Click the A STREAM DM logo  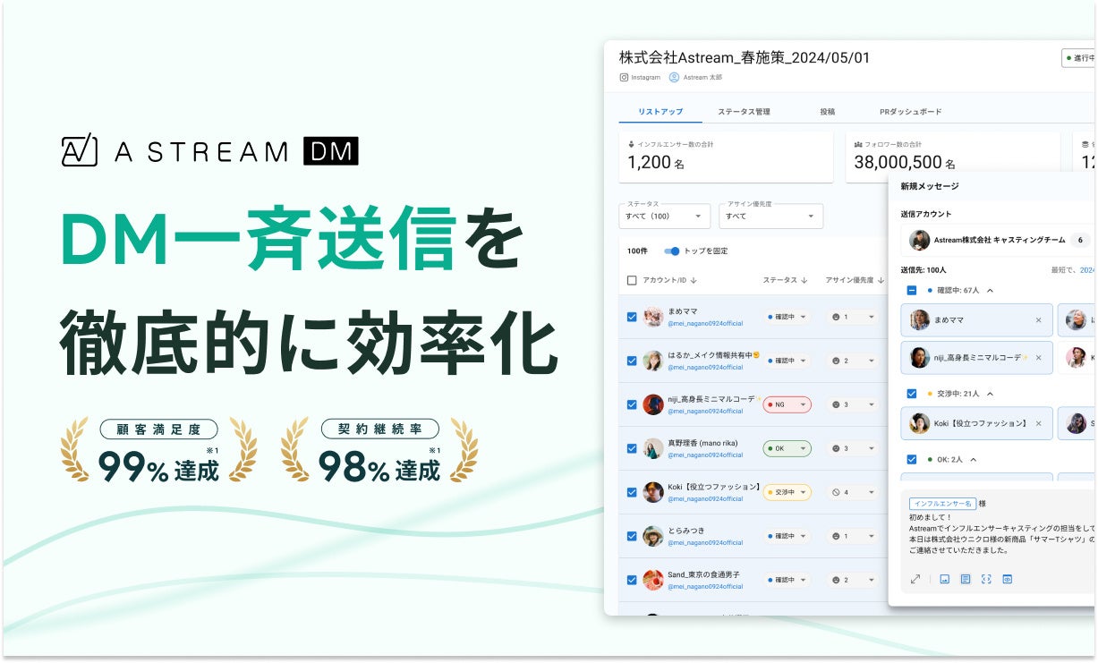point(209,151)
